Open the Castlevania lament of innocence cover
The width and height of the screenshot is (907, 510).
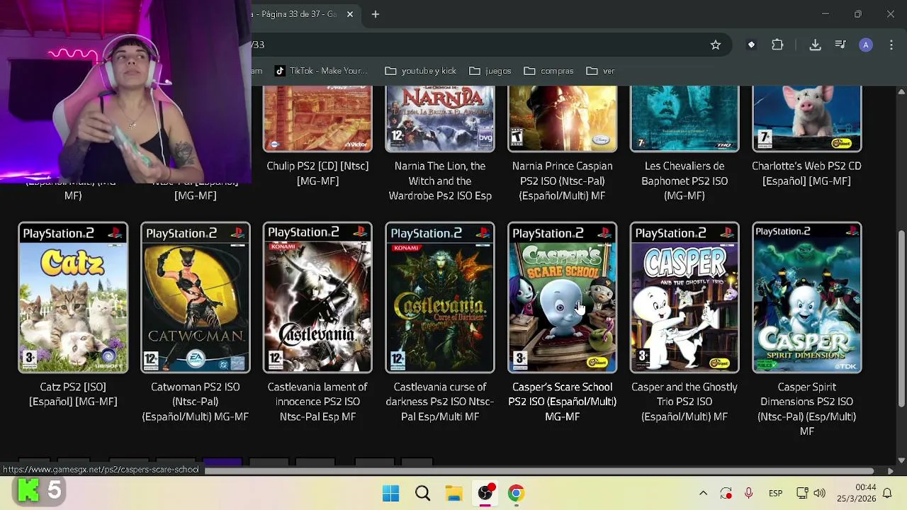pyautogui.click(x=317, y=297)
